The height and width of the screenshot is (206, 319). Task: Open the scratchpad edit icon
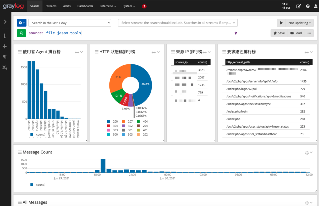pyautogui.click(x=298, y=6)
